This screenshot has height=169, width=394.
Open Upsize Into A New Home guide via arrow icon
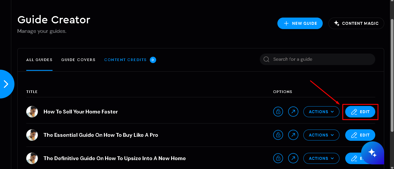(x=293, y=158)
